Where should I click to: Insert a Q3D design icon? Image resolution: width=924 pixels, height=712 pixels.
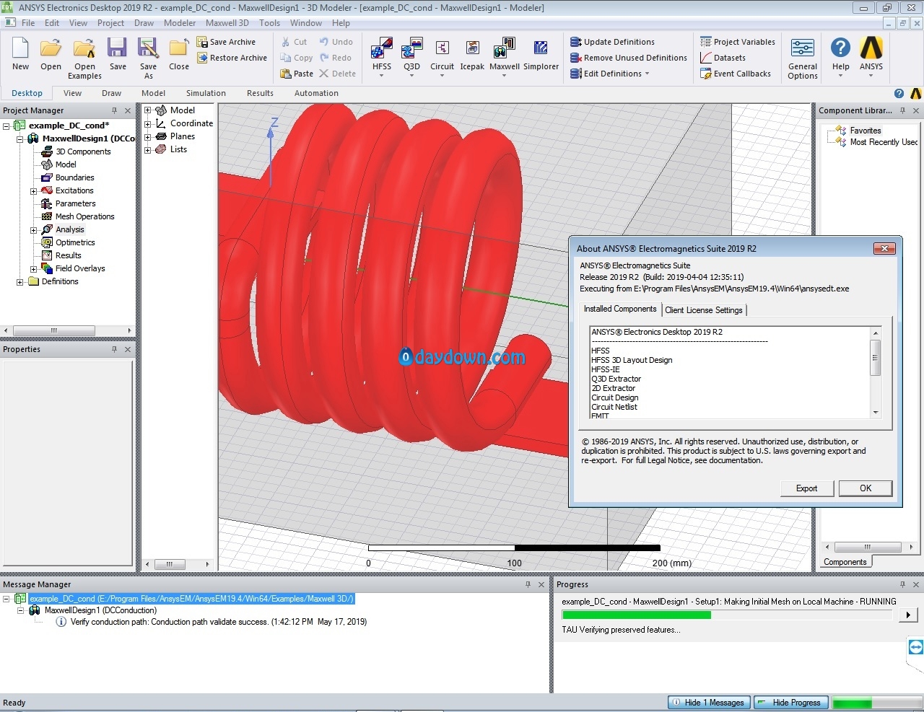pos(411,49)
